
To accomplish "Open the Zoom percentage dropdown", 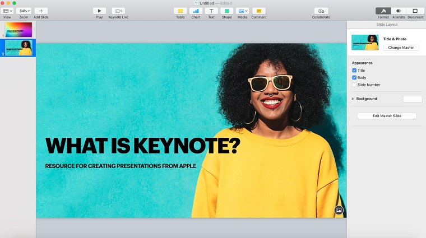I will pyautogui.click(x=24, y=11).
